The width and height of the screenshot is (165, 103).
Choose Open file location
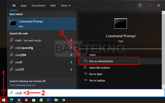point(100,67)
